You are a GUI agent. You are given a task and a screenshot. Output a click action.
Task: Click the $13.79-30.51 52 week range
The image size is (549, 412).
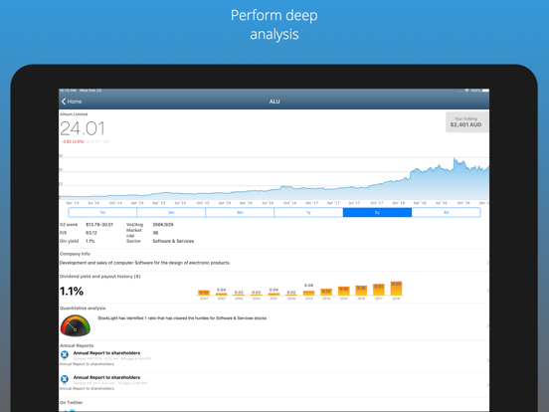(99, 225)
